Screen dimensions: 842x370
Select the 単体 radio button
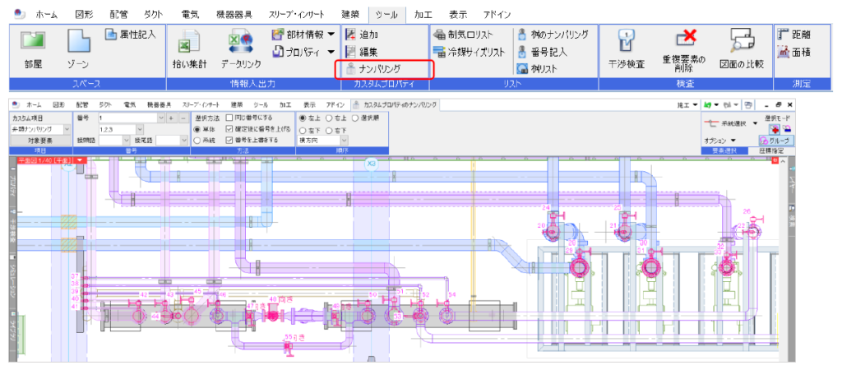(197, 129)
